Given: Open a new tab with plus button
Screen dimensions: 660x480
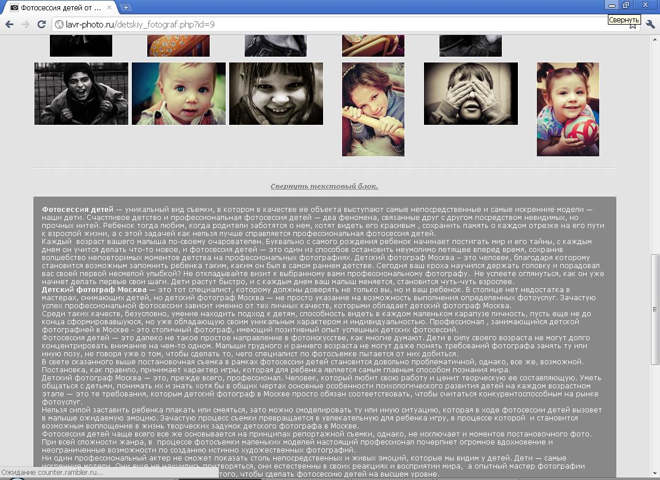Looking at the screenshot, I should [x=125, y=7].
